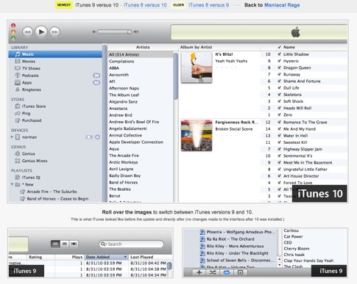357x284 pixels.
Task: Open the iTunes 8 versus 10 link
Action: (x=145, y=5)
